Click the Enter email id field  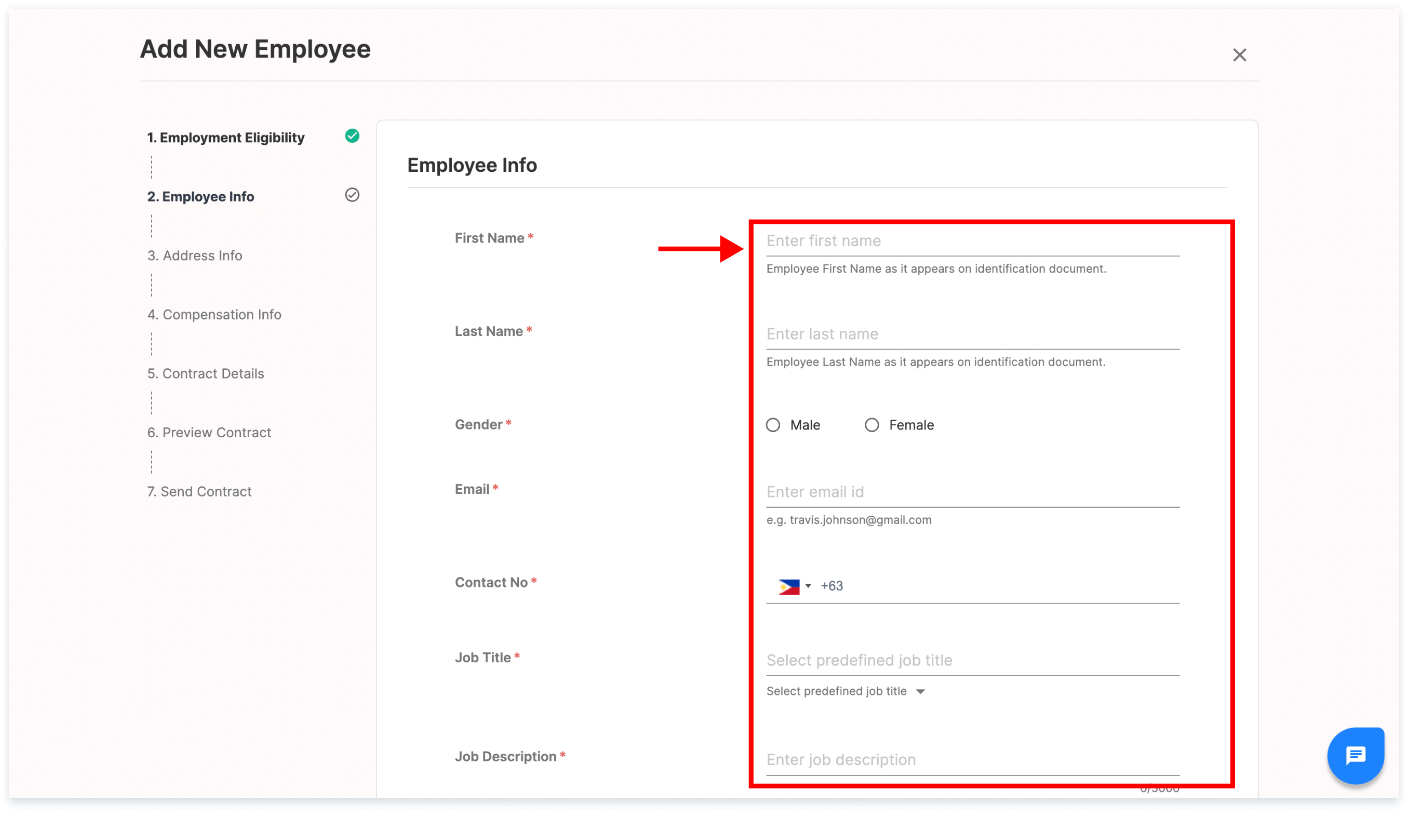click(x=972, y=492)
